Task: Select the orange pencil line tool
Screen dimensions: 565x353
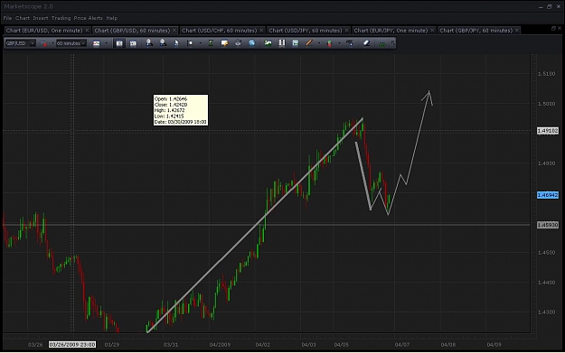Action: 309,43
